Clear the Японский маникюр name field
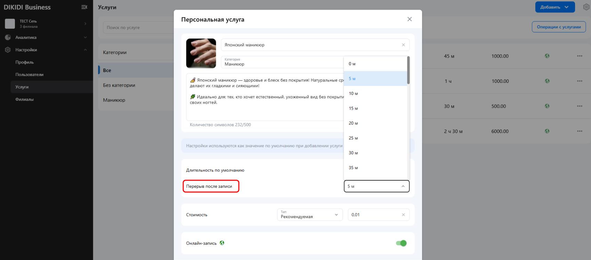The image size is (591, 260). [x=403, y=45]
